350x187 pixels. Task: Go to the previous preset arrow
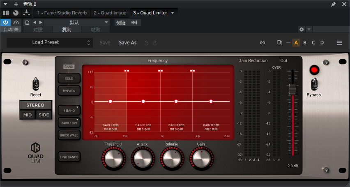click(x=35, y=22)
